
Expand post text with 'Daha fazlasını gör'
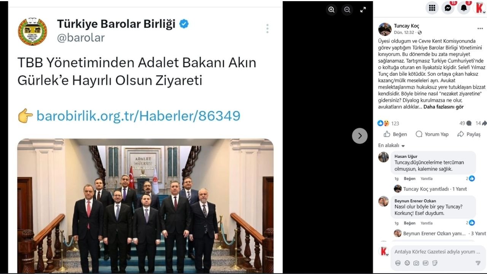pos(443,107)
